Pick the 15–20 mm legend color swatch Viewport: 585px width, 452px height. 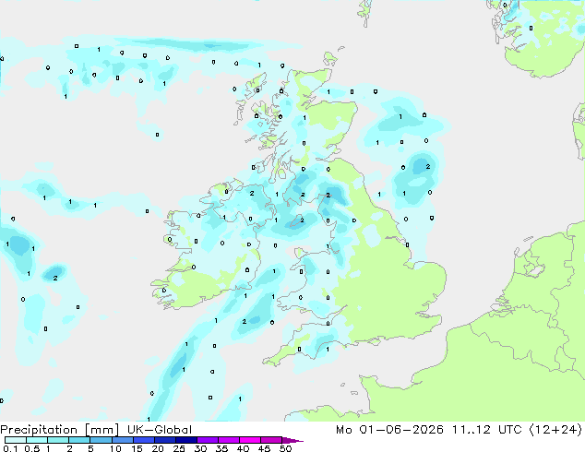tap(143, 440)
